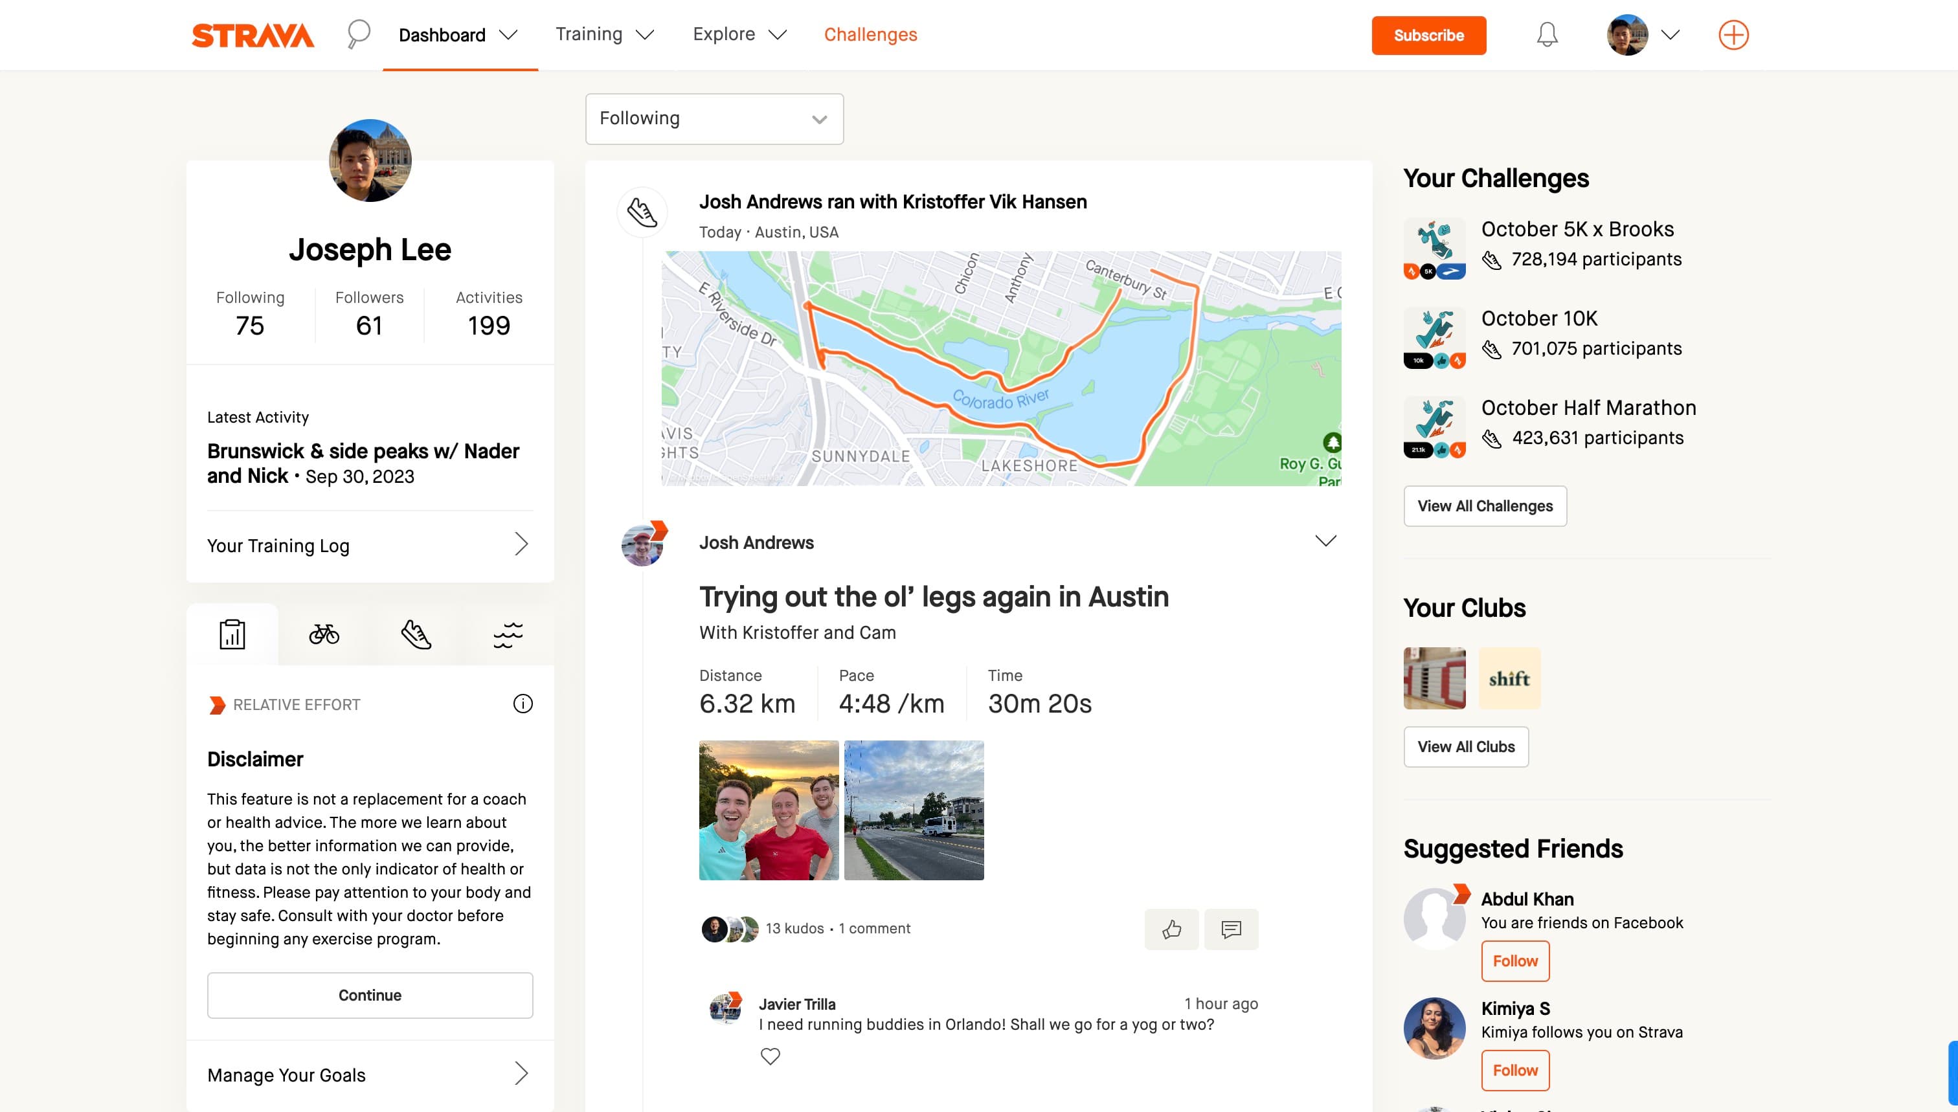Click the Subscribe button

coord(1428,35)
